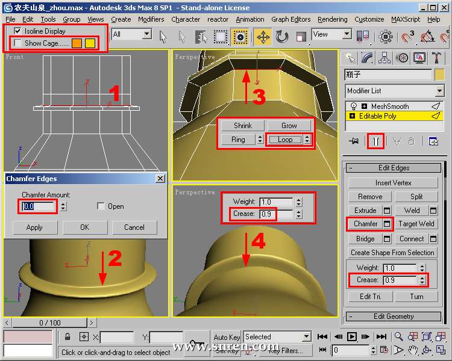452x361 pixels.
Task: Open the Rendering menu
Action: point(332,19)
